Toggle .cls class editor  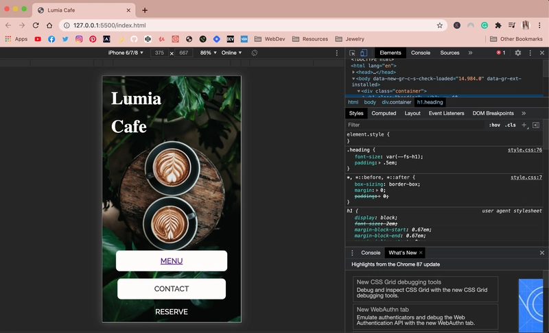510,125
